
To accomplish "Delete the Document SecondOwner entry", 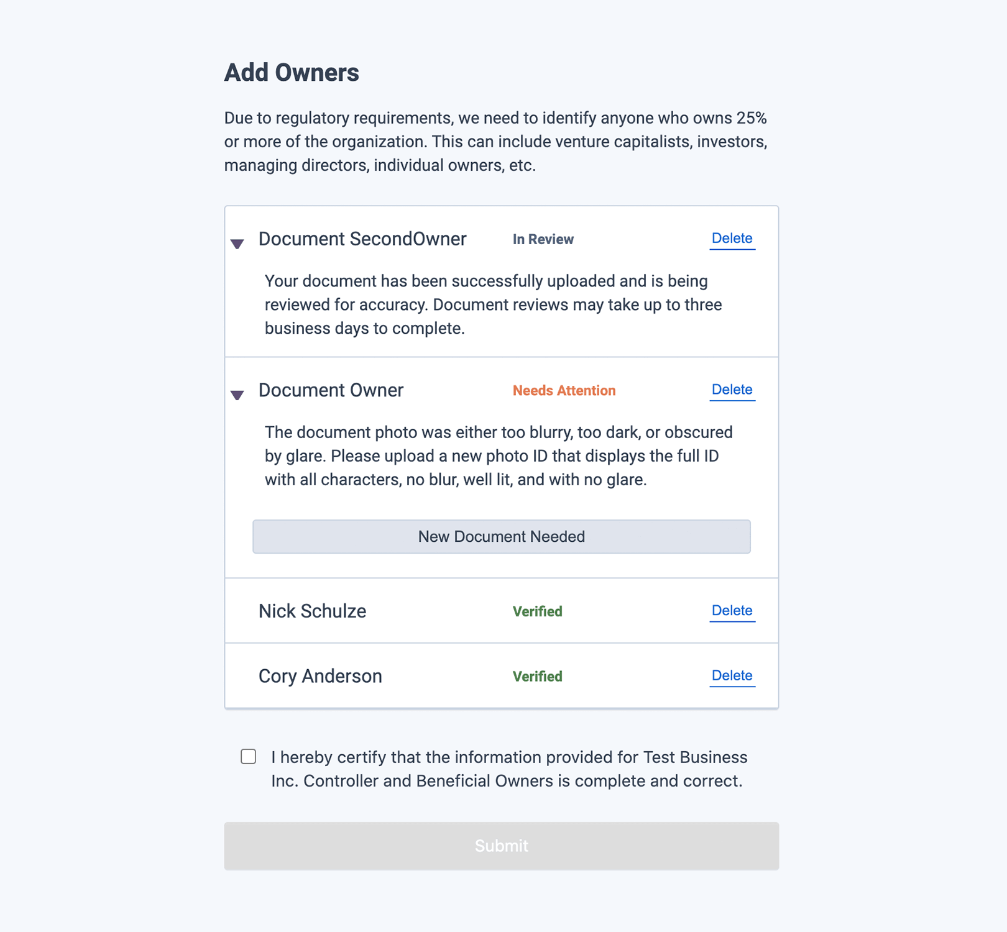I will [732, 239].
